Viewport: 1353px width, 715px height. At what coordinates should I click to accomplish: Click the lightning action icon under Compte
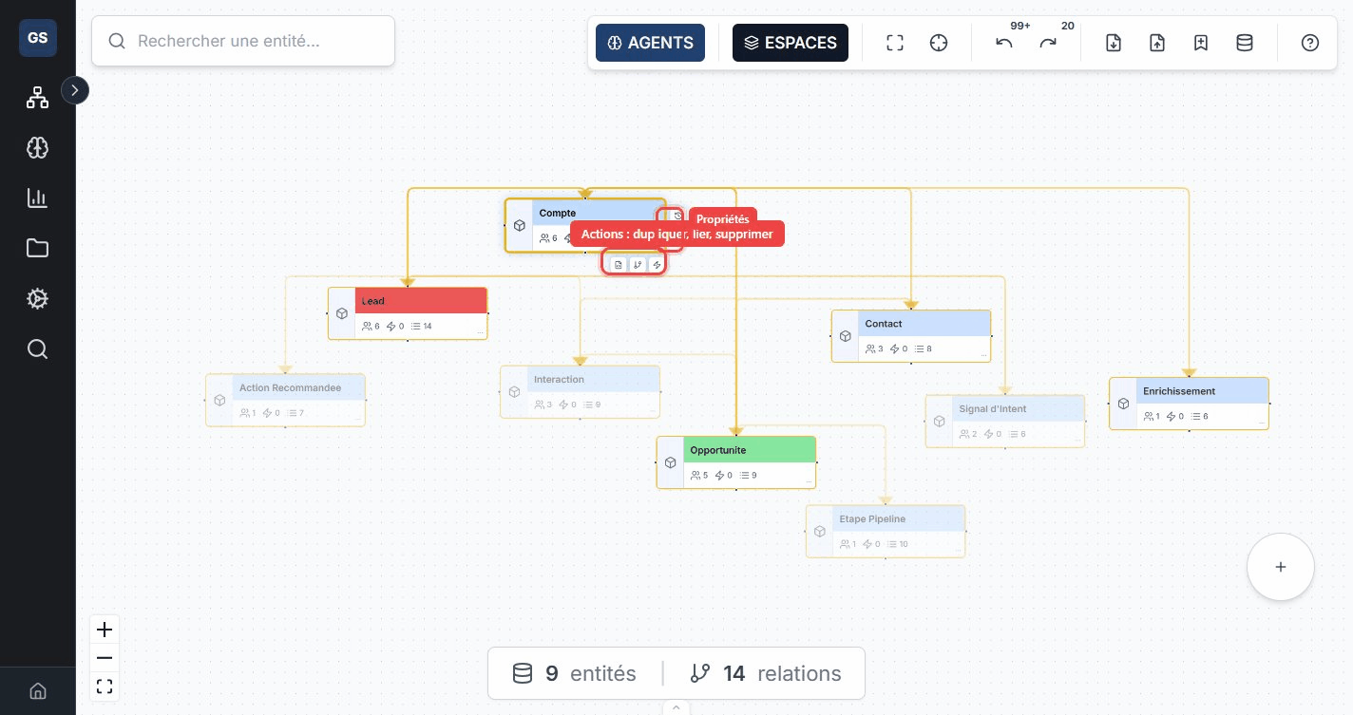click(657, 264)
